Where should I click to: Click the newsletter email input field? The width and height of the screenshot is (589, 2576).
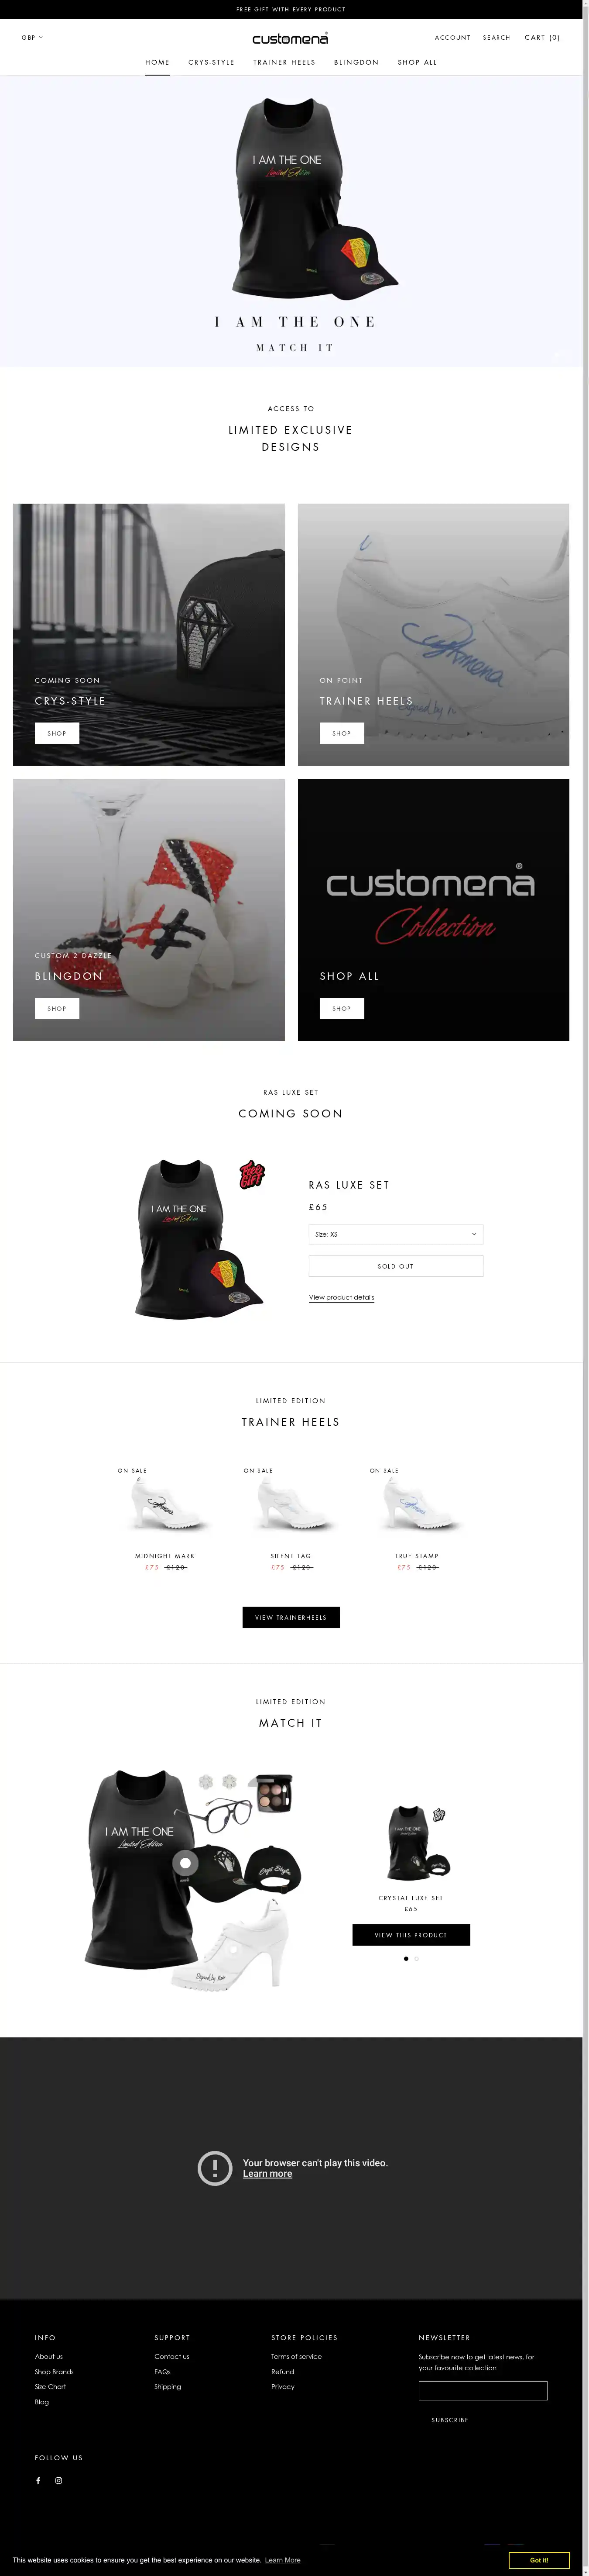pos(482,2391)
